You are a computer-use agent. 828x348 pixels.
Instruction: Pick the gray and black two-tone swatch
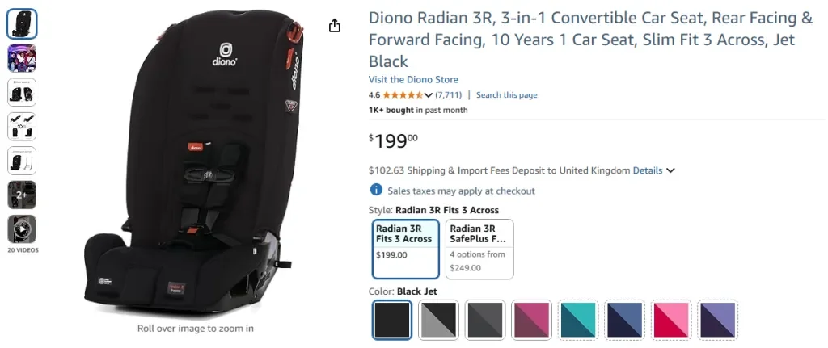tap(438, 320)
